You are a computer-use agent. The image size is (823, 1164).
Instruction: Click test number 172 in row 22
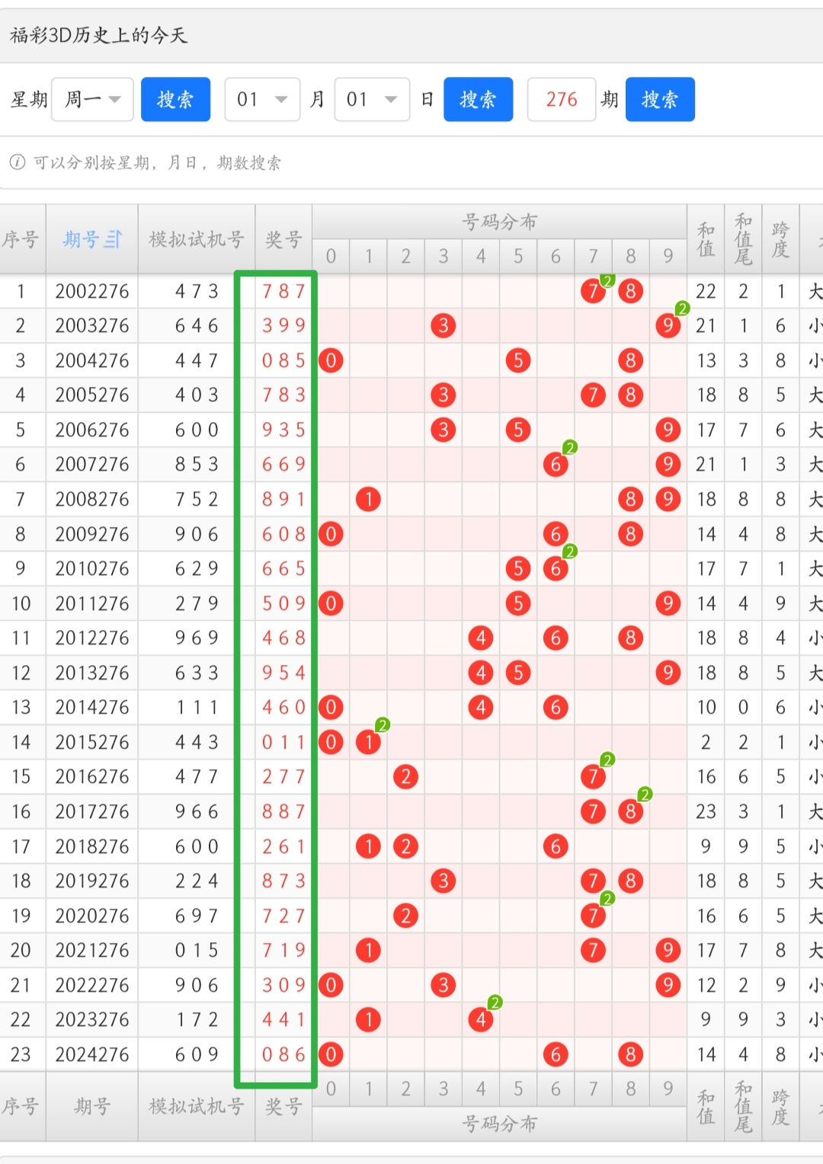(x=197, y=1019)
